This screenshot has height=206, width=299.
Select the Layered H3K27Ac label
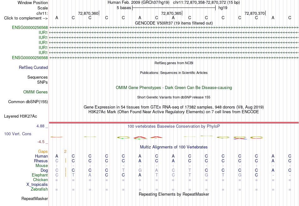point(20,116)
